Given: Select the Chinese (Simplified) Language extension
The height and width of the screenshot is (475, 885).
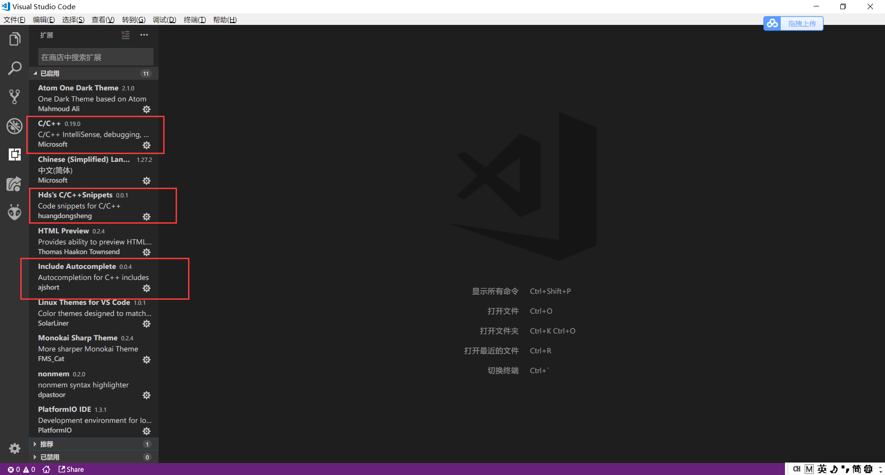Looking at the screenshot, I should point(94,169).
